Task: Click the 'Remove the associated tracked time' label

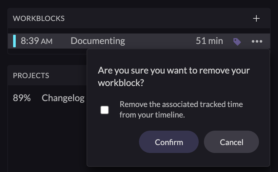Action: click(181, 104)
